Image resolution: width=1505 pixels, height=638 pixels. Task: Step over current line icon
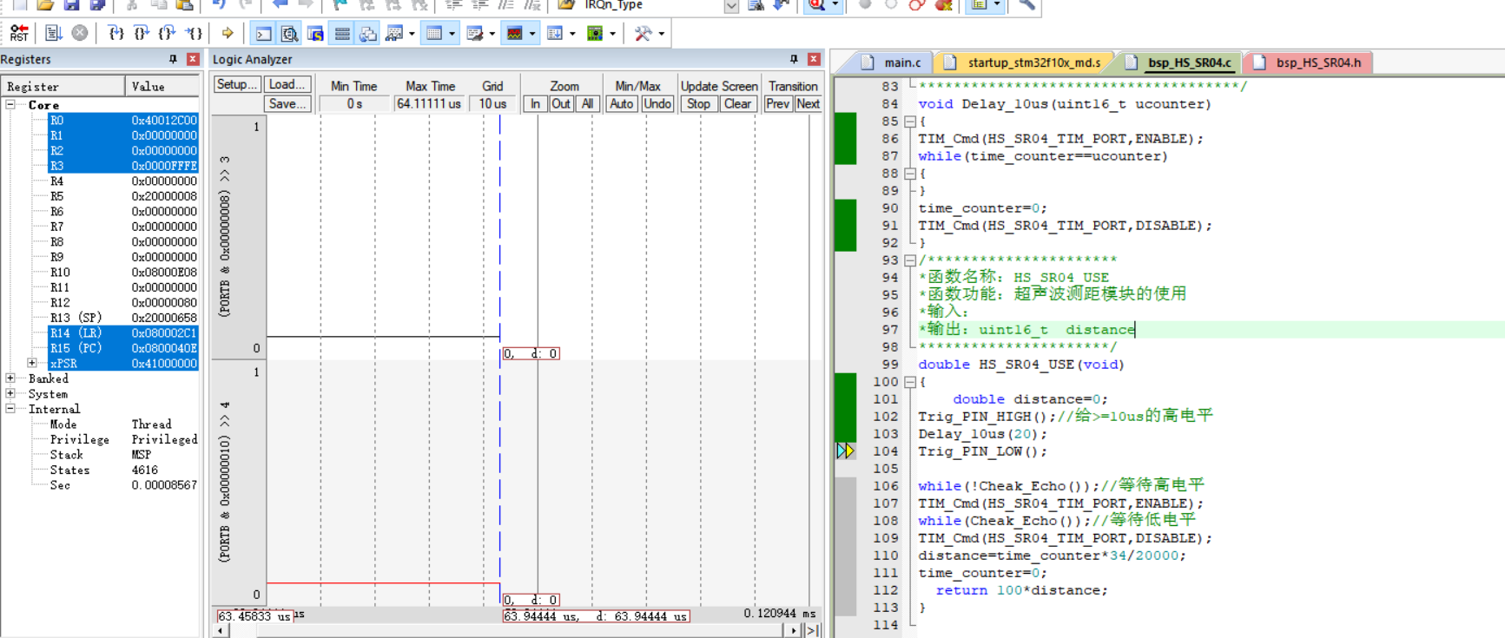click(142, 33)
